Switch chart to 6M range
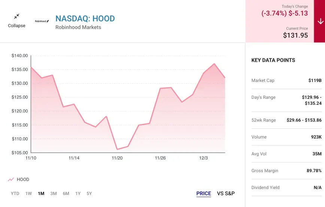 (x=66, y=194)
